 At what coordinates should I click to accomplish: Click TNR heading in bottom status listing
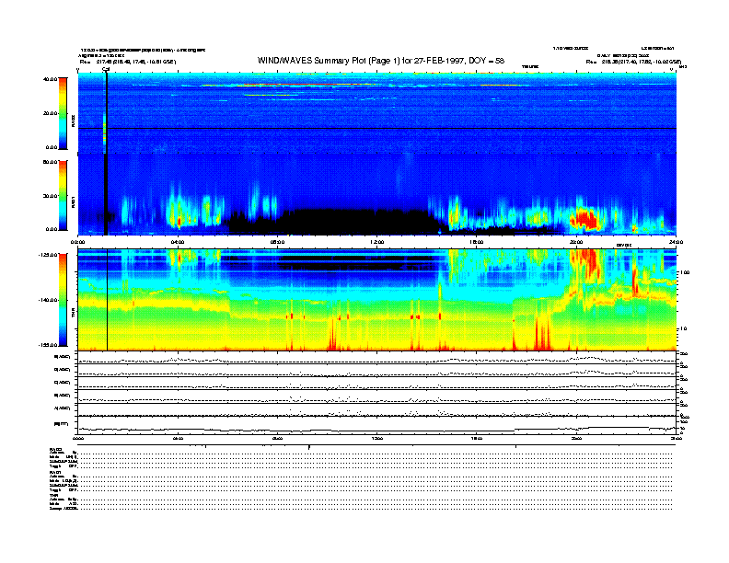54,495
